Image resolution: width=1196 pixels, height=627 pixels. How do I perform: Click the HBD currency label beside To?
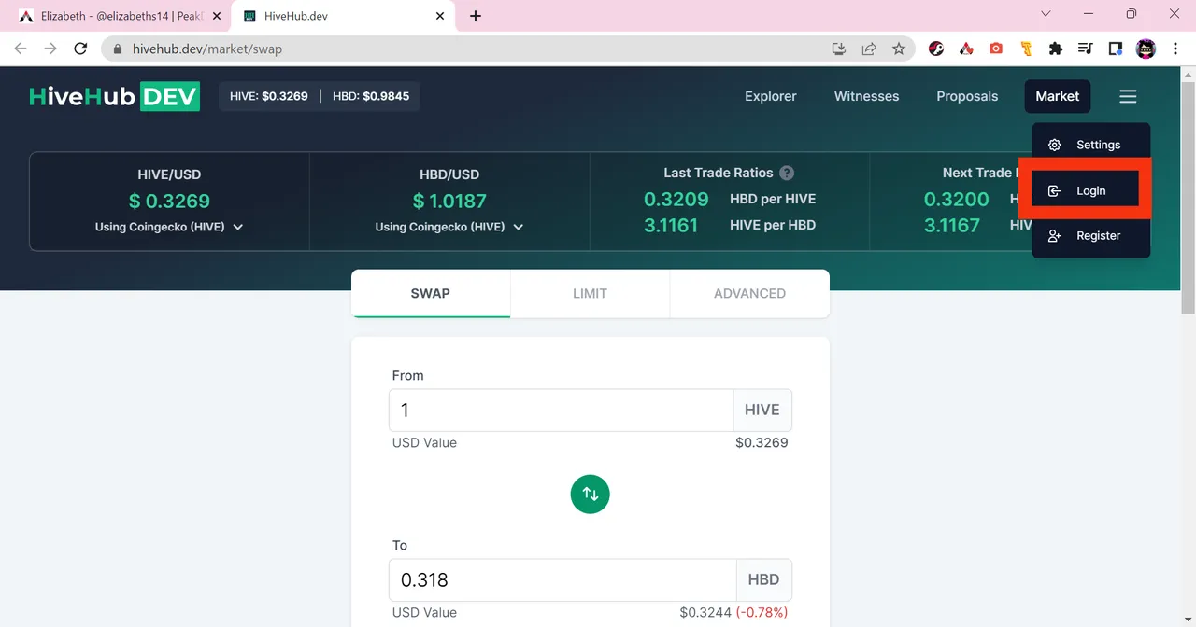pyautogui.click(x=764, y=579)
